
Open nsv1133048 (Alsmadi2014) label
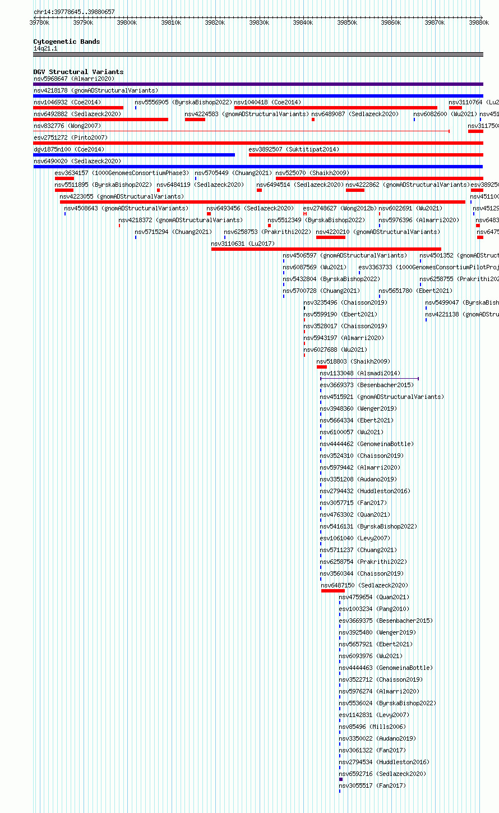361,373
